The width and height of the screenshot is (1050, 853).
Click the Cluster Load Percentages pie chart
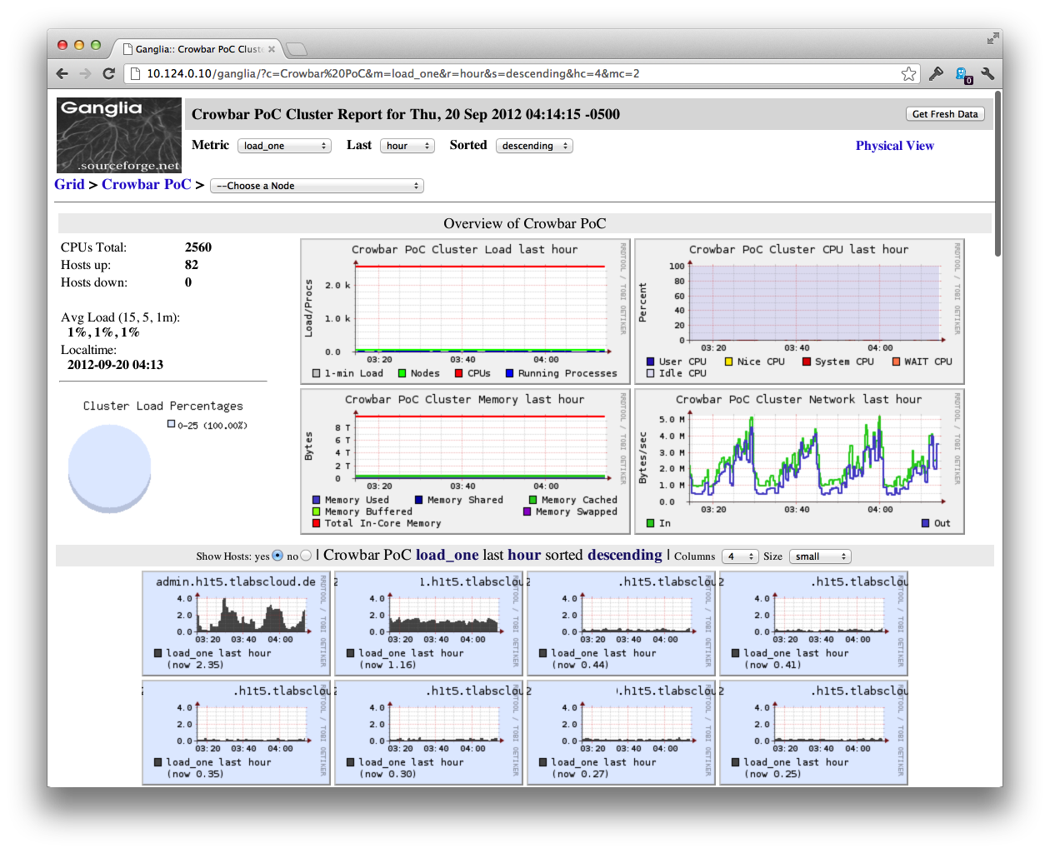pos(110,468)
